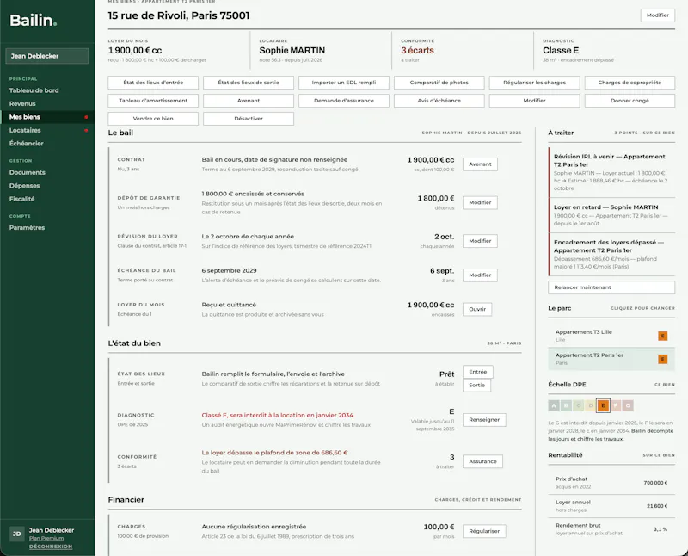Click Donner congé
The image size is (688, 556).
pos(630,101)
